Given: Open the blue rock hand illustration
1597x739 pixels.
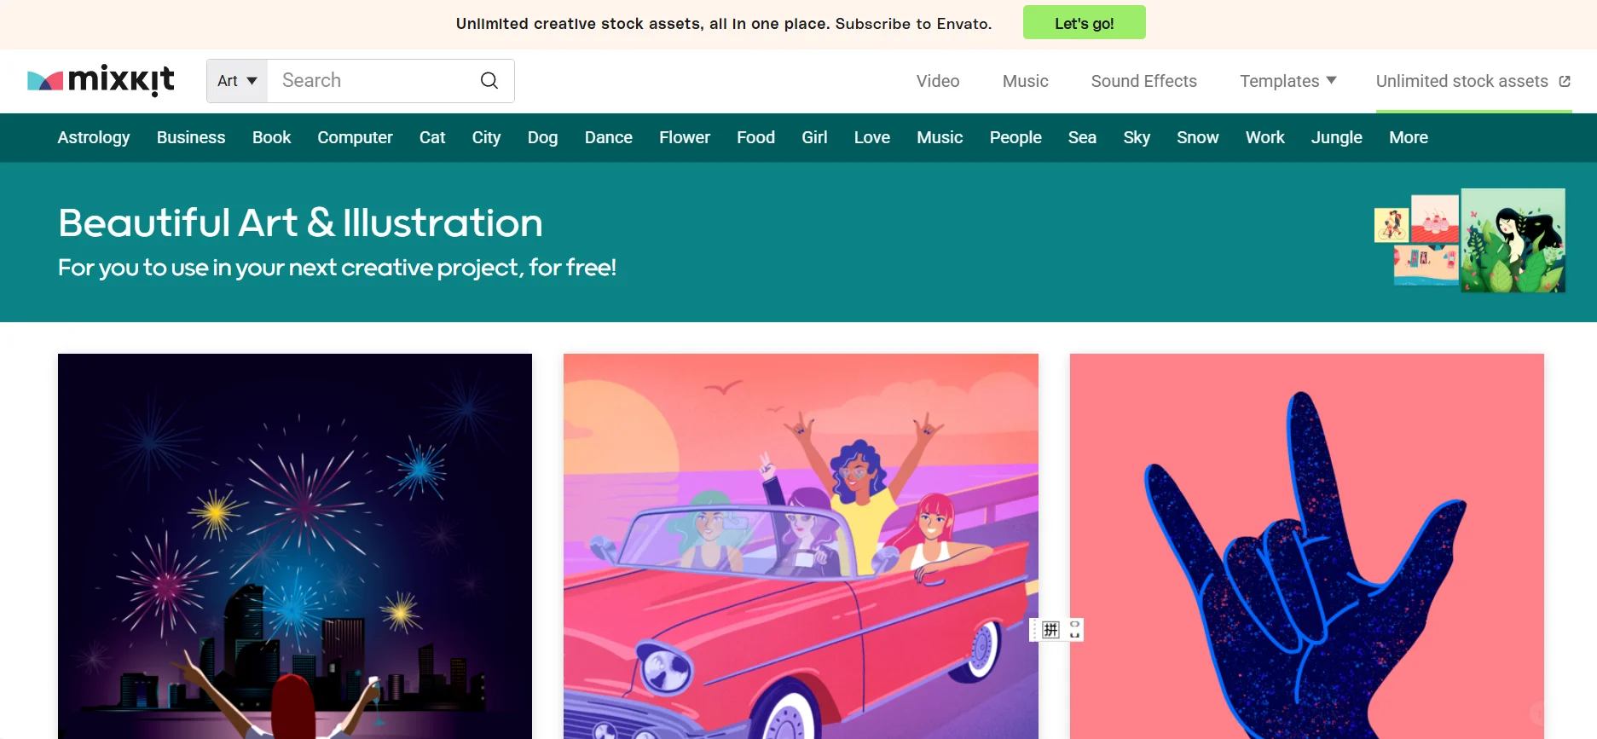Looking at the screenshot, I should click(x=1307, y=546).
